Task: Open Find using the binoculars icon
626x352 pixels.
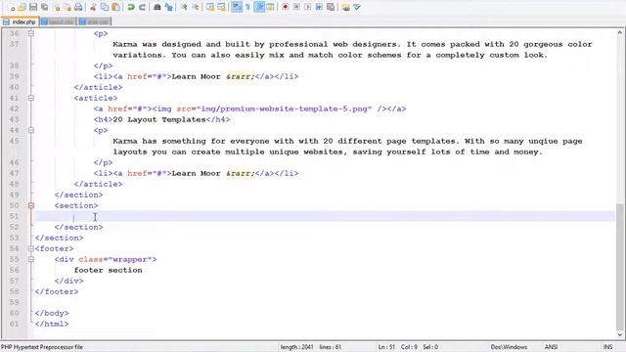Action: [157, 7]
